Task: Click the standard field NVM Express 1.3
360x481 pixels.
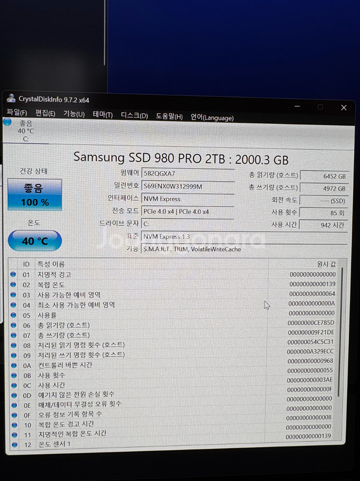Action: tap(244, 237)
